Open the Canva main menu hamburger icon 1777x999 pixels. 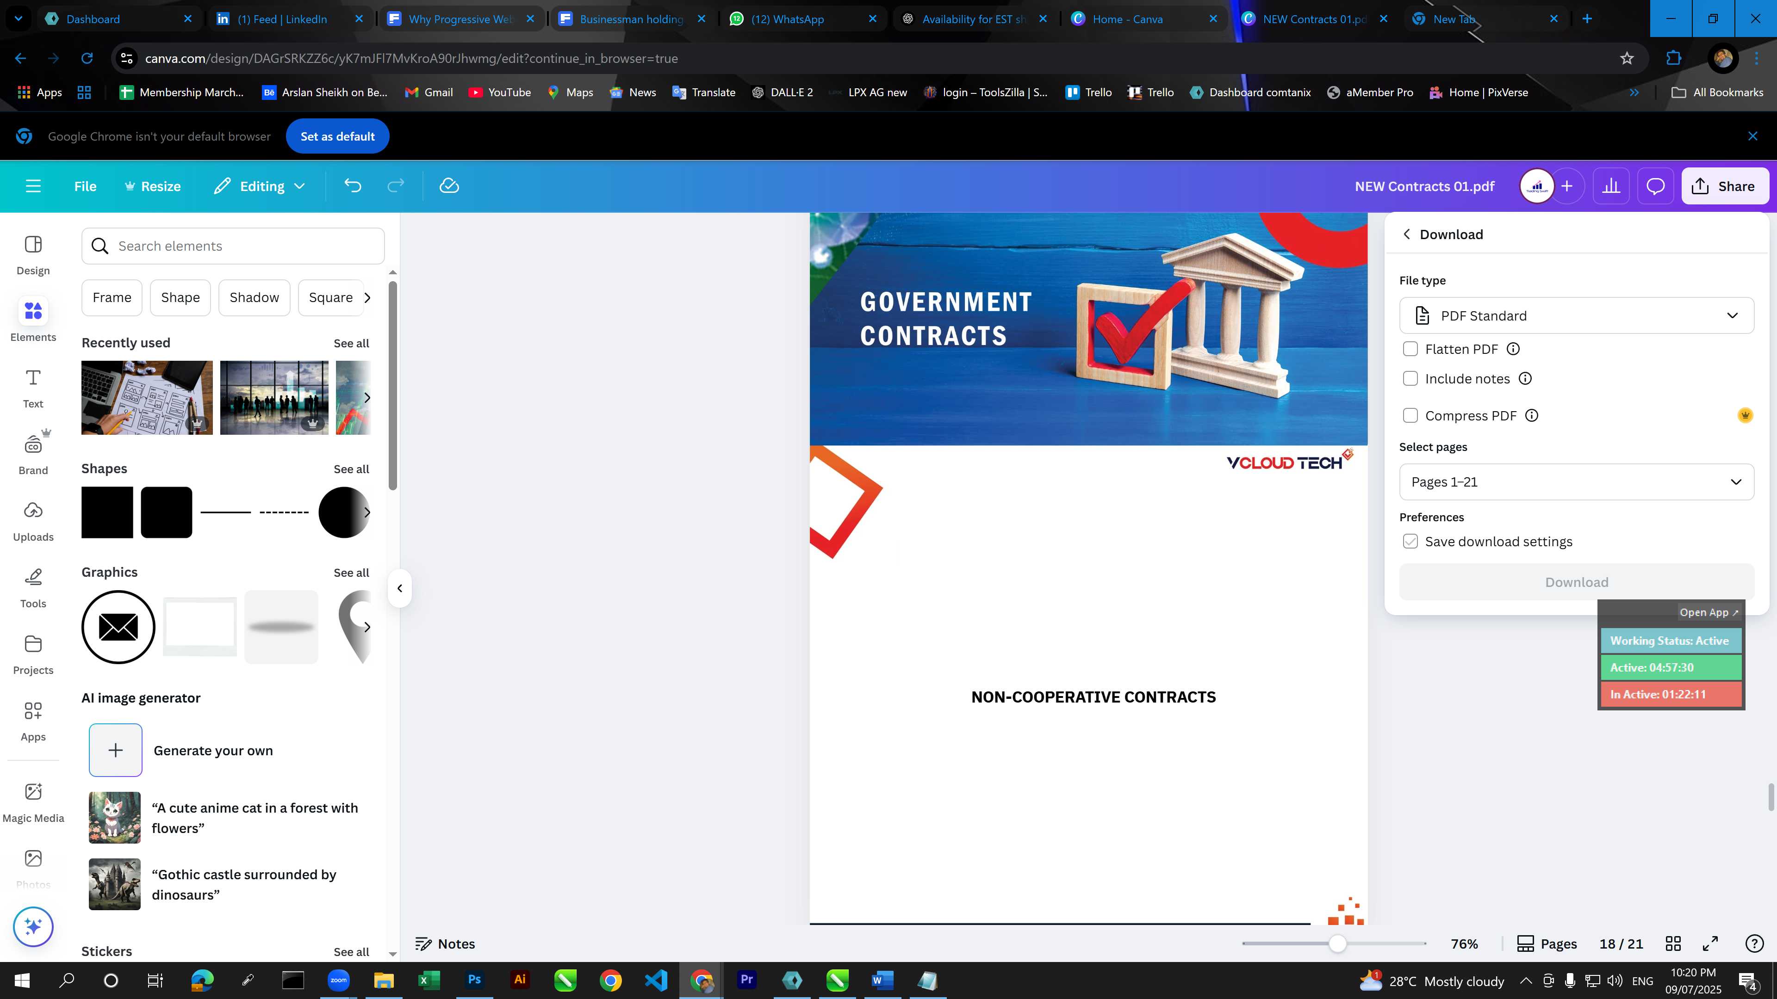33,186
